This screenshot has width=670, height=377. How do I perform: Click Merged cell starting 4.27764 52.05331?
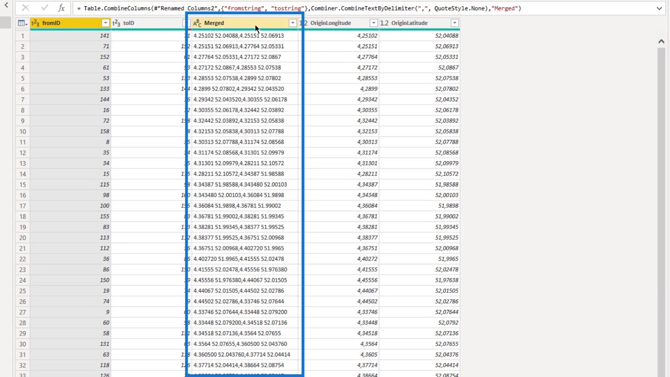click(x=245, y=57)
